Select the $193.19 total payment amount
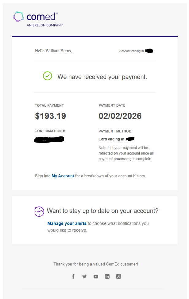 pyautogui.click(x=51, y=116)
